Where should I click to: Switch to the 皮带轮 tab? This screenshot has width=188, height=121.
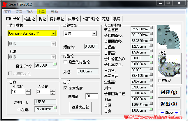[x=73, y=19]
